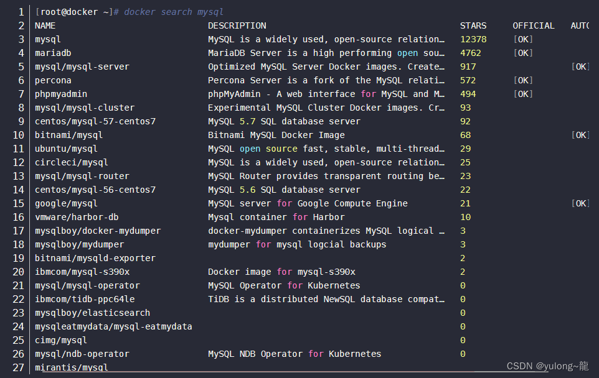Click the 'MySQL 5.7 SQL database server' description

click(x=284, y=122)
